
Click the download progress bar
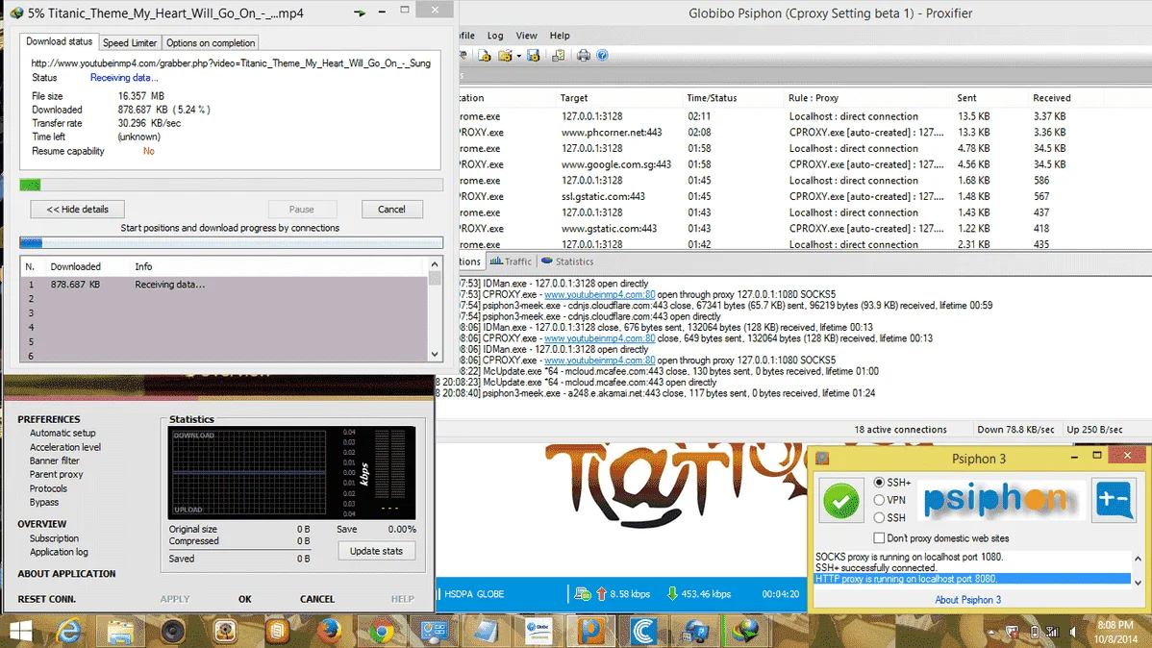(232, 185)
